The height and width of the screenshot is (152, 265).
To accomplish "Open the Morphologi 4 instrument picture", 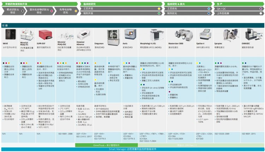I will coord(157,35).
